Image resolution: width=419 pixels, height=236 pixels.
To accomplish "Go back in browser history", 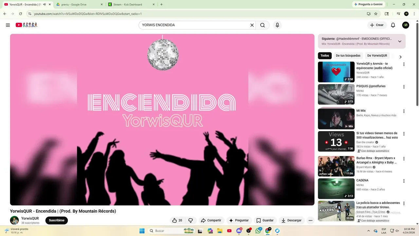I will 5,14.
